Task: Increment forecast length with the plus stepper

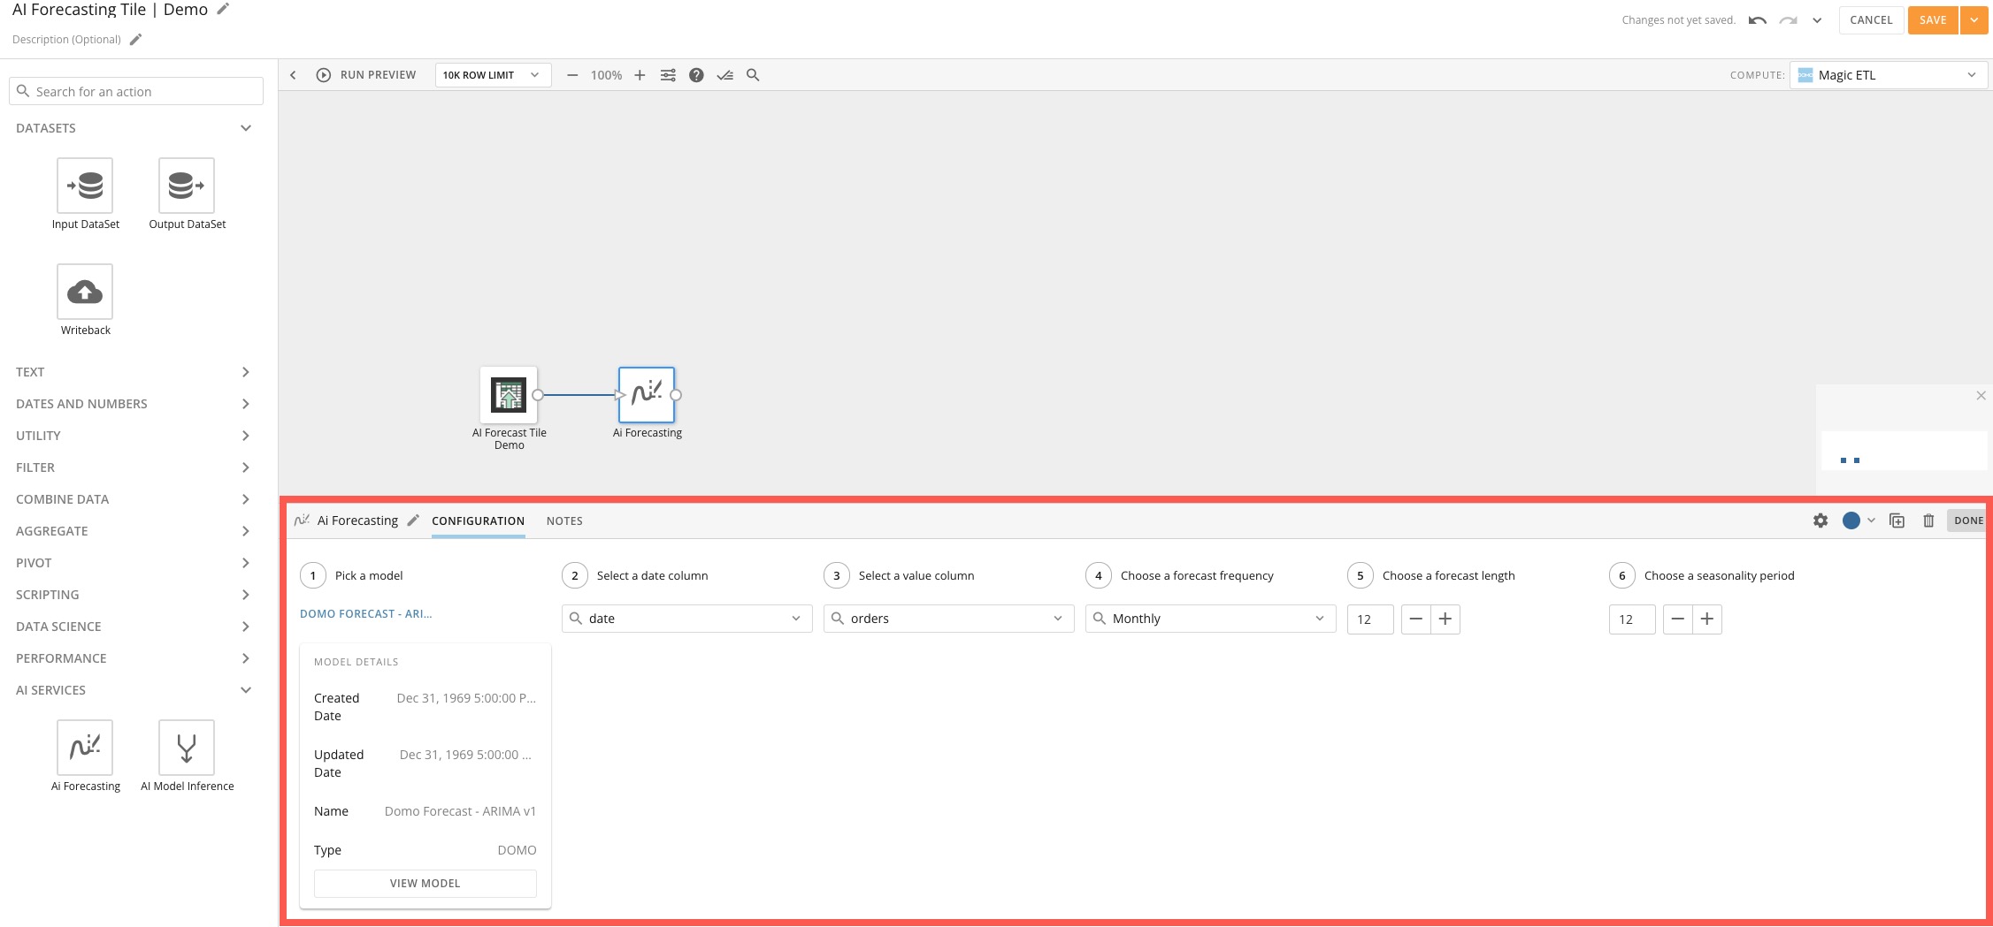Action: [x=1445, y=619]
